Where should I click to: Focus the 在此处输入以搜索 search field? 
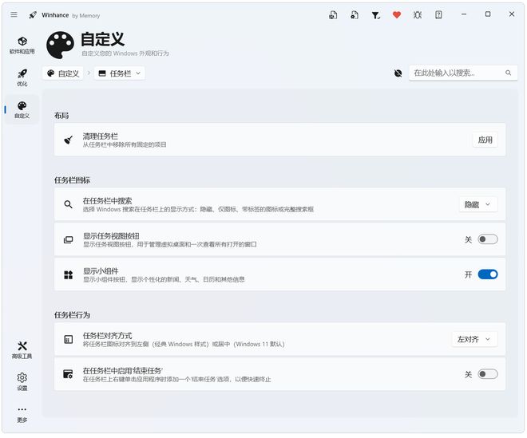click(463, 73)
